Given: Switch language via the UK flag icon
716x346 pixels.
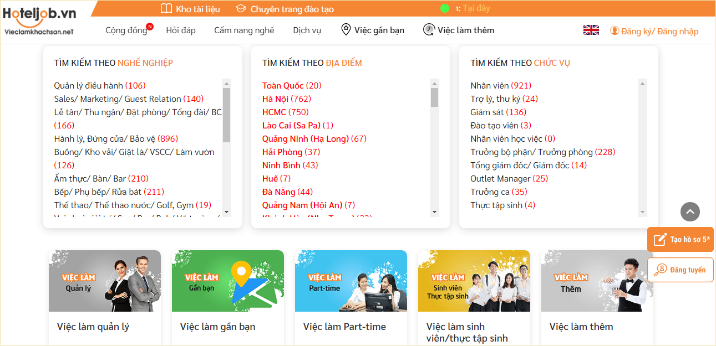Looking at the screenshot, I should [x=591, y=30].
